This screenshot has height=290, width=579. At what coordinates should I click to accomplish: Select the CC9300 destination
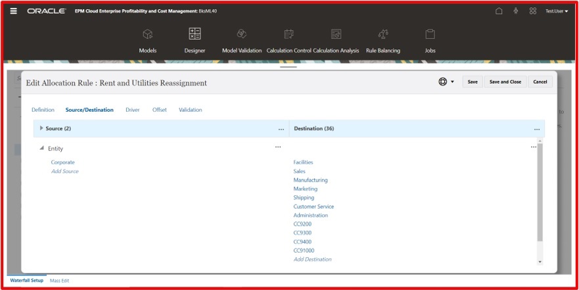point(302,233)
